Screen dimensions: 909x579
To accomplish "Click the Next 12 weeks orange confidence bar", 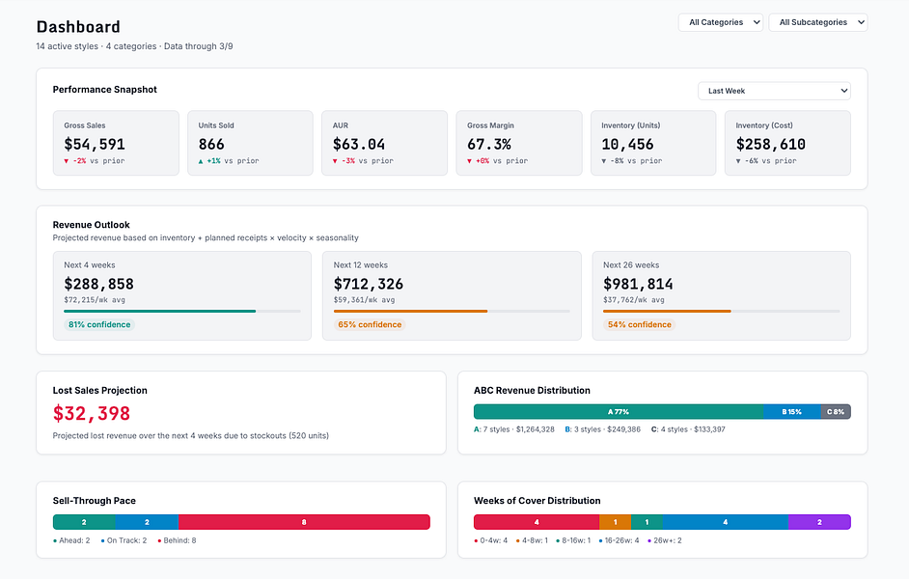I will tap(410, 312).
